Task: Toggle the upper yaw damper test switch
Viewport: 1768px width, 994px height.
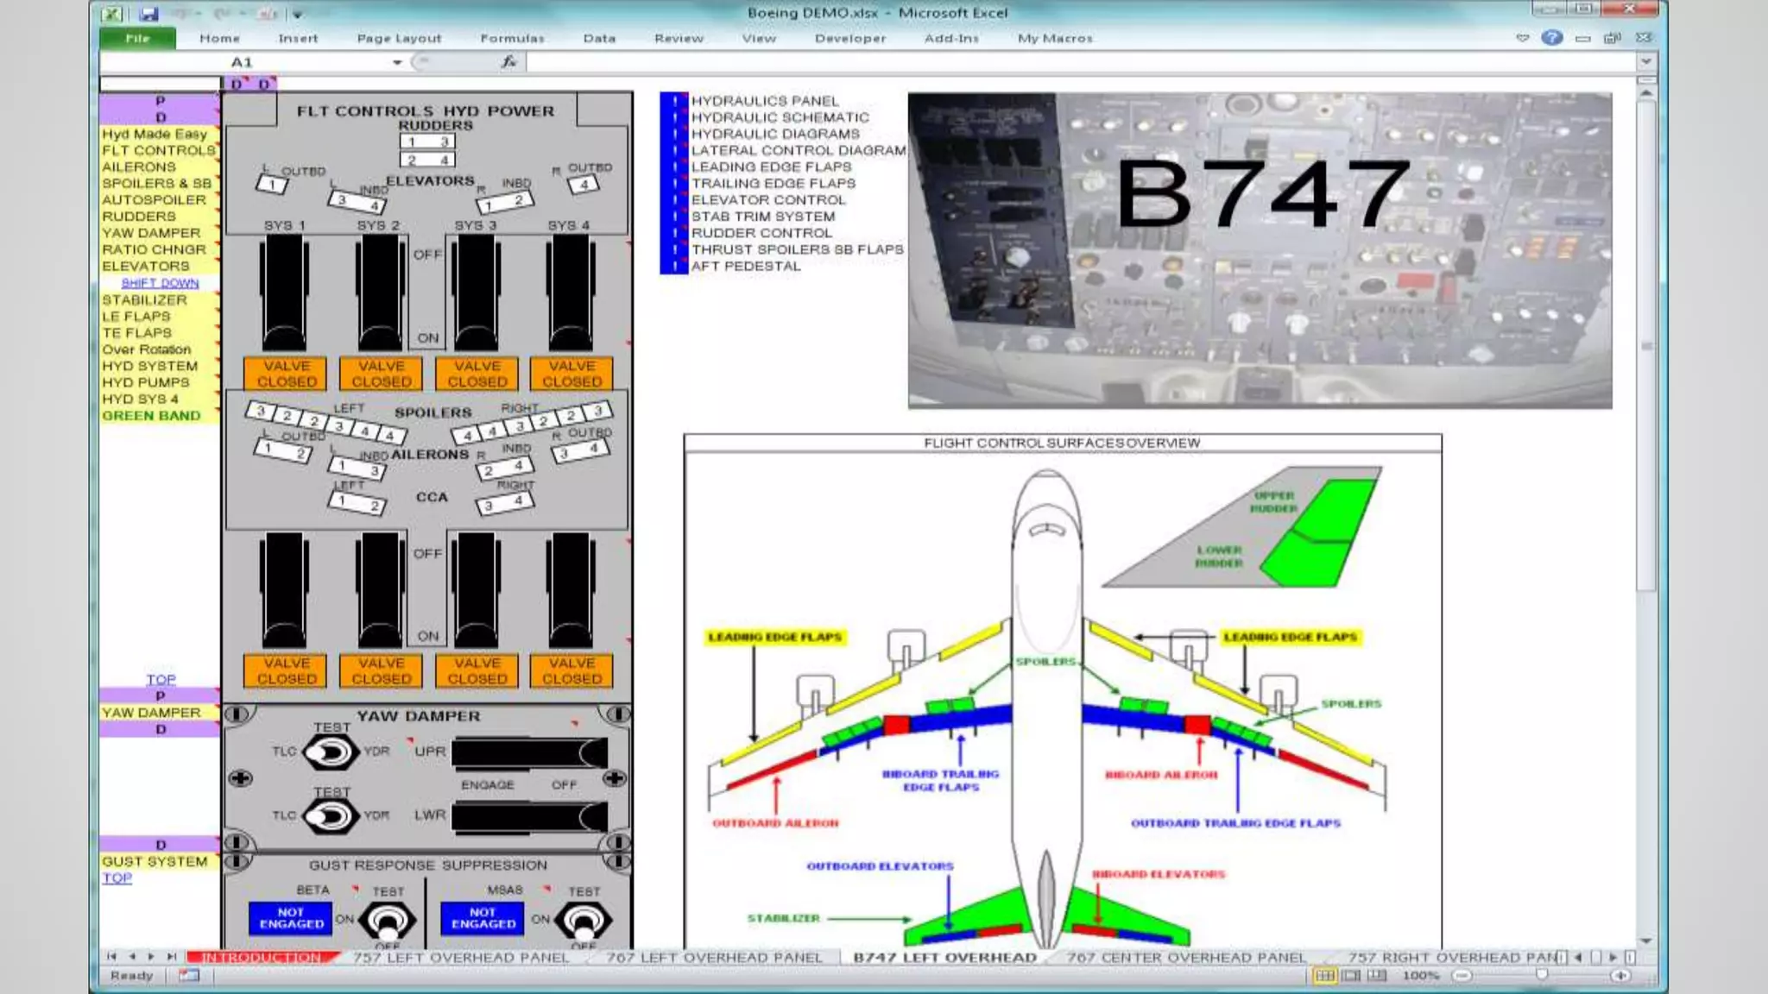Action: click(x=330, y=752)
